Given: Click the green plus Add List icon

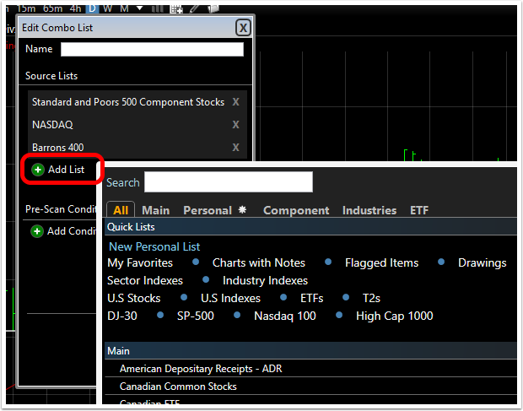Looking at the screenshot, I should coord(38,170).
